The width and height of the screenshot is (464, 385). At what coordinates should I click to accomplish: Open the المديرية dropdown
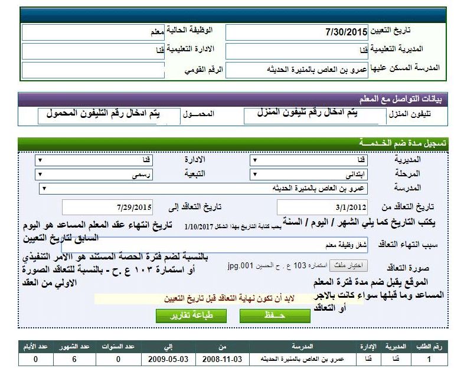coord(309,160)
